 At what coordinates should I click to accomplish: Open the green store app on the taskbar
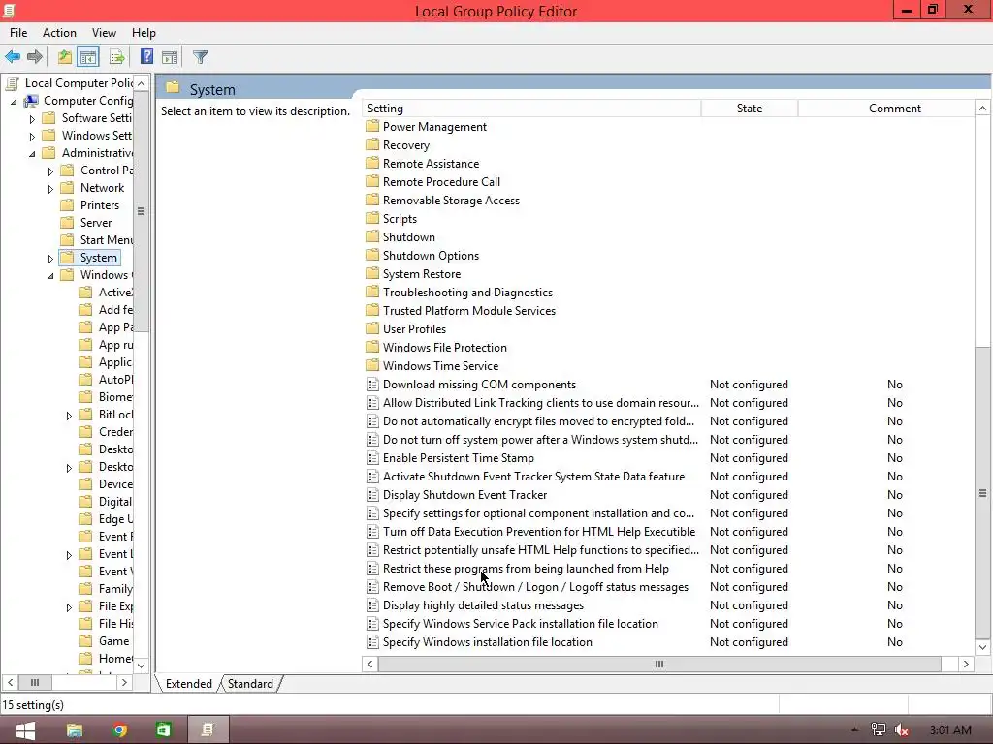pos(163,730)
